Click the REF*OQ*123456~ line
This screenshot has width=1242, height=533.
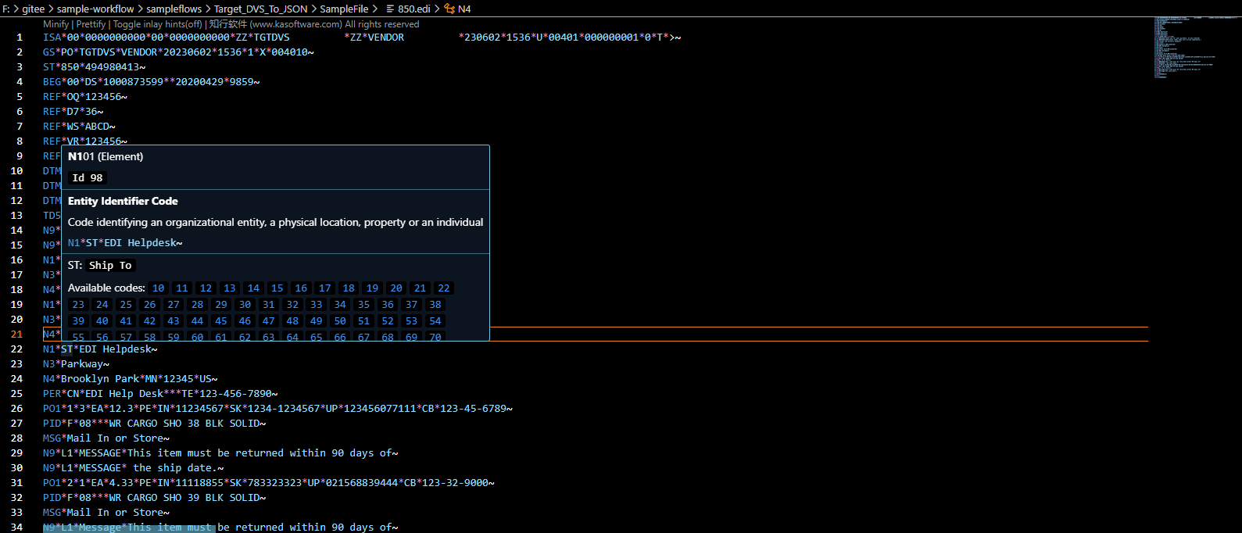point(85,97)
